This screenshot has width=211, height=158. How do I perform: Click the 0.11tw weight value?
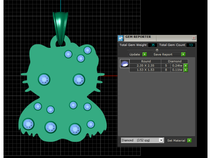pyautogui.click(x=177, y=70)
